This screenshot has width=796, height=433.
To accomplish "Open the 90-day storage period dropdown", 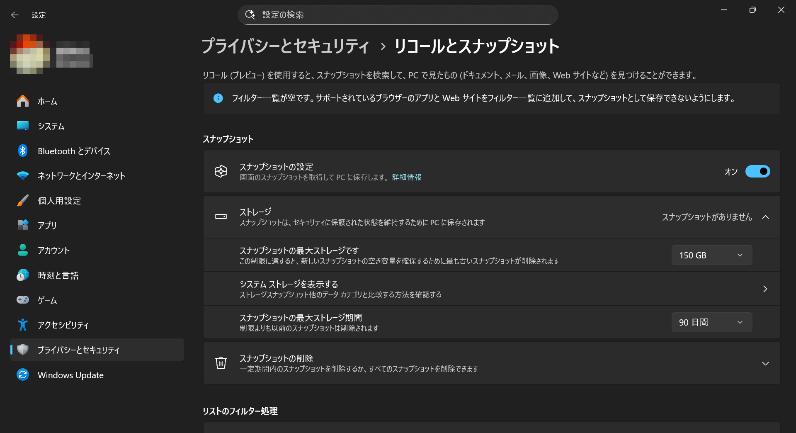I will click(711, 322).
